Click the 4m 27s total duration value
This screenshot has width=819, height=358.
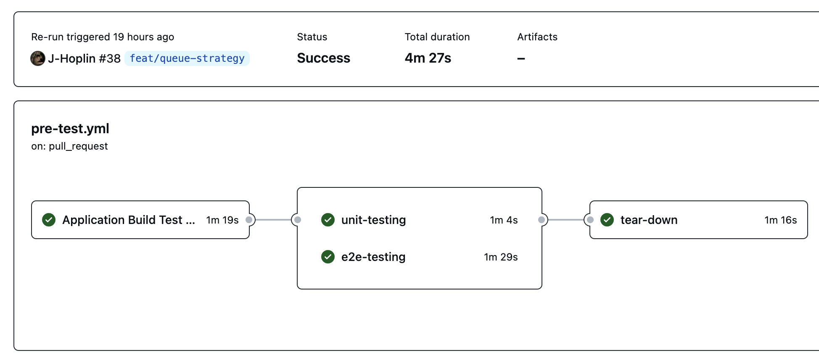point(428,58)
